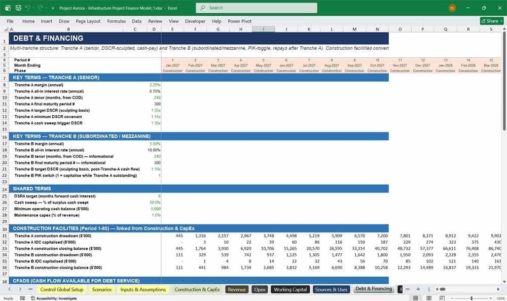Click the horizontal scrollbar thumb

pos(443,289)
